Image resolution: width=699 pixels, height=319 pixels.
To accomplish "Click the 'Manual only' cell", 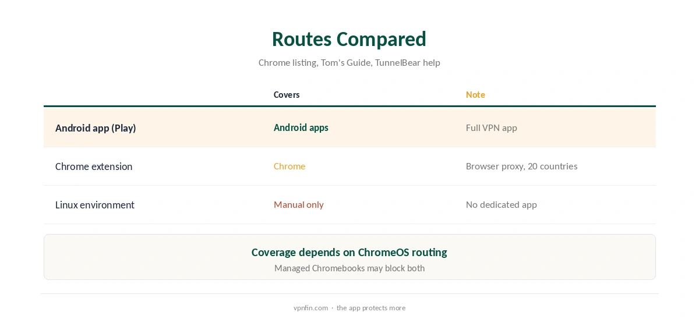I will click(299, 204).
